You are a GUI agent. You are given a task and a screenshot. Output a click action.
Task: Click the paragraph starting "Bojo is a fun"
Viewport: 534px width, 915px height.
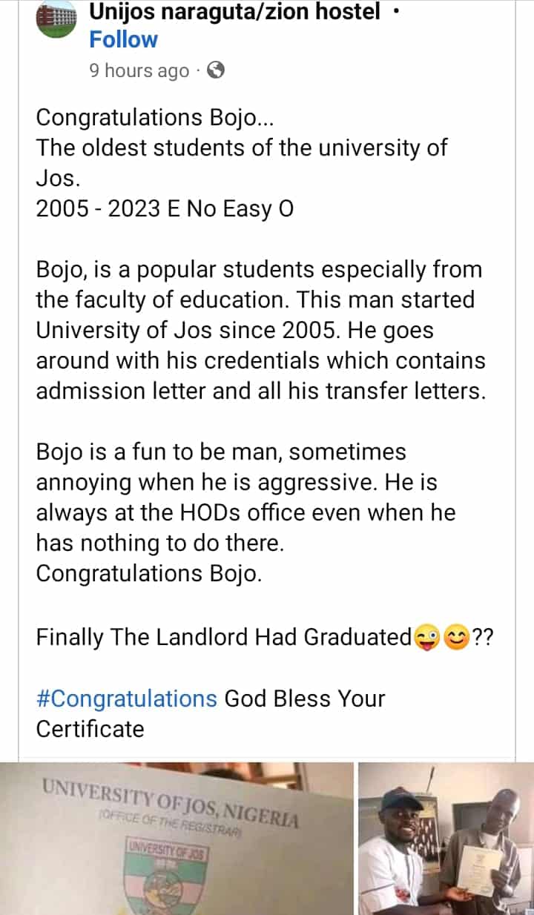point(246,498)
